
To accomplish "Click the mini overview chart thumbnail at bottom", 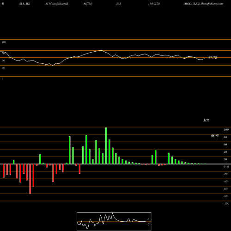I will (114, 221).
